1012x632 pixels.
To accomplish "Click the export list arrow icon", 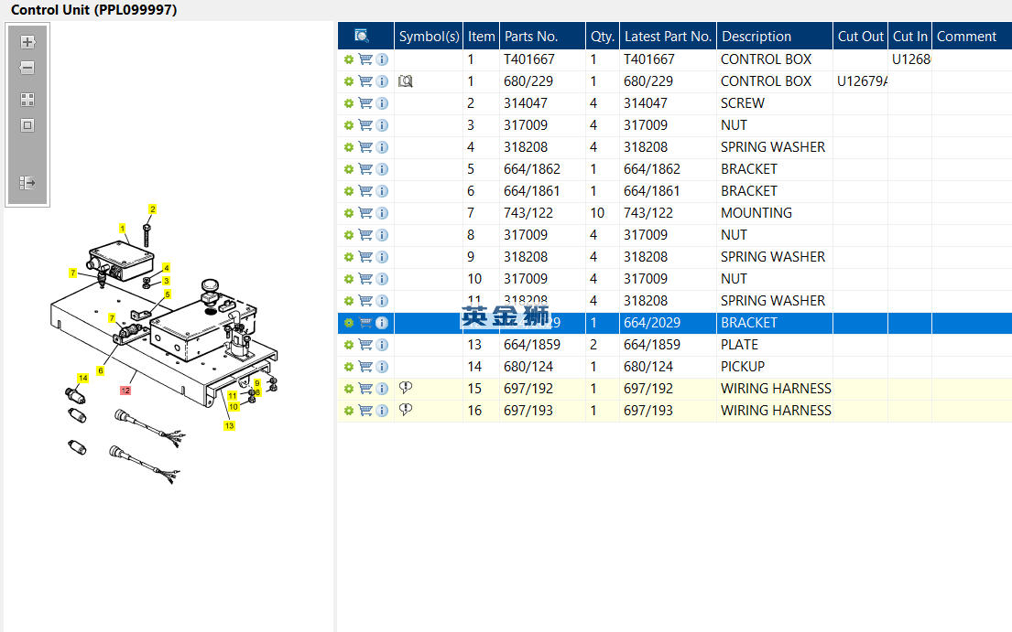I will coord(27,183).
